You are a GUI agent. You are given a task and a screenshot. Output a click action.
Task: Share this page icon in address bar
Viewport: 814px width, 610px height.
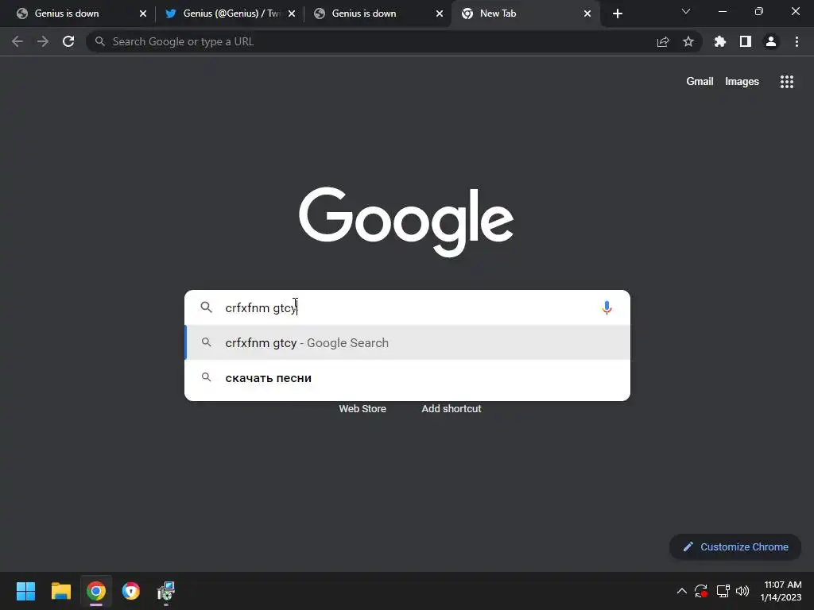(663, 41)
